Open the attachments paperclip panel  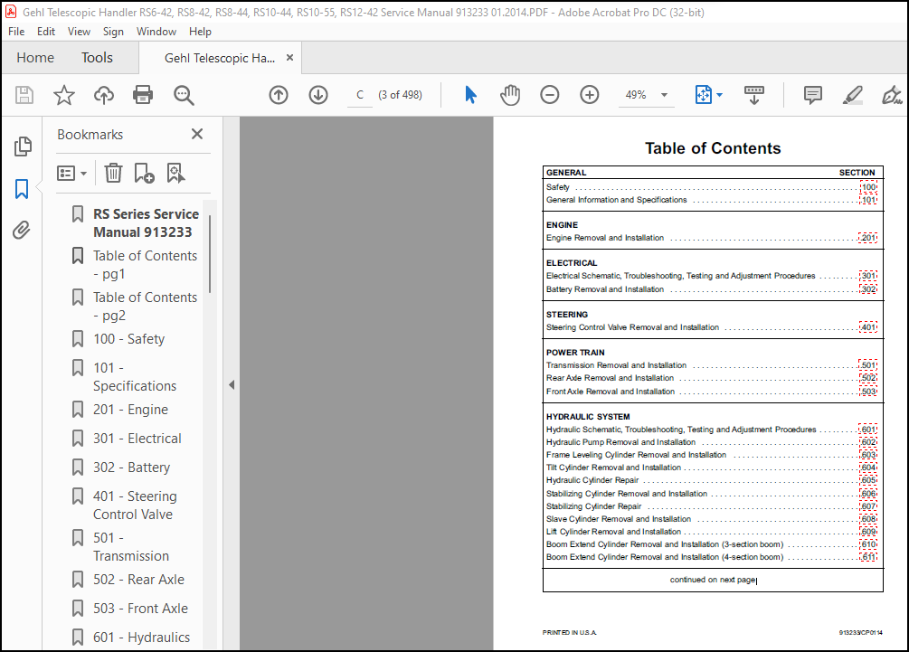tap(22, 230)
